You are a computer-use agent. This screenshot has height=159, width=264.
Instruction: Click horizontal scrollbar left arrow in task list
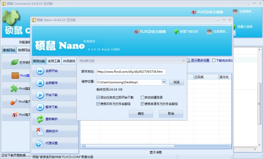pyautogui.click(x=83, y=146)
